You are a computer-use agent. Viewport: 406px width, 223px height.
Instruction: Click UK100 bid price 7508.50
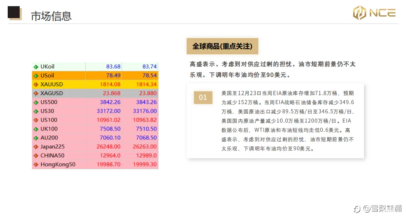[110, 129]
